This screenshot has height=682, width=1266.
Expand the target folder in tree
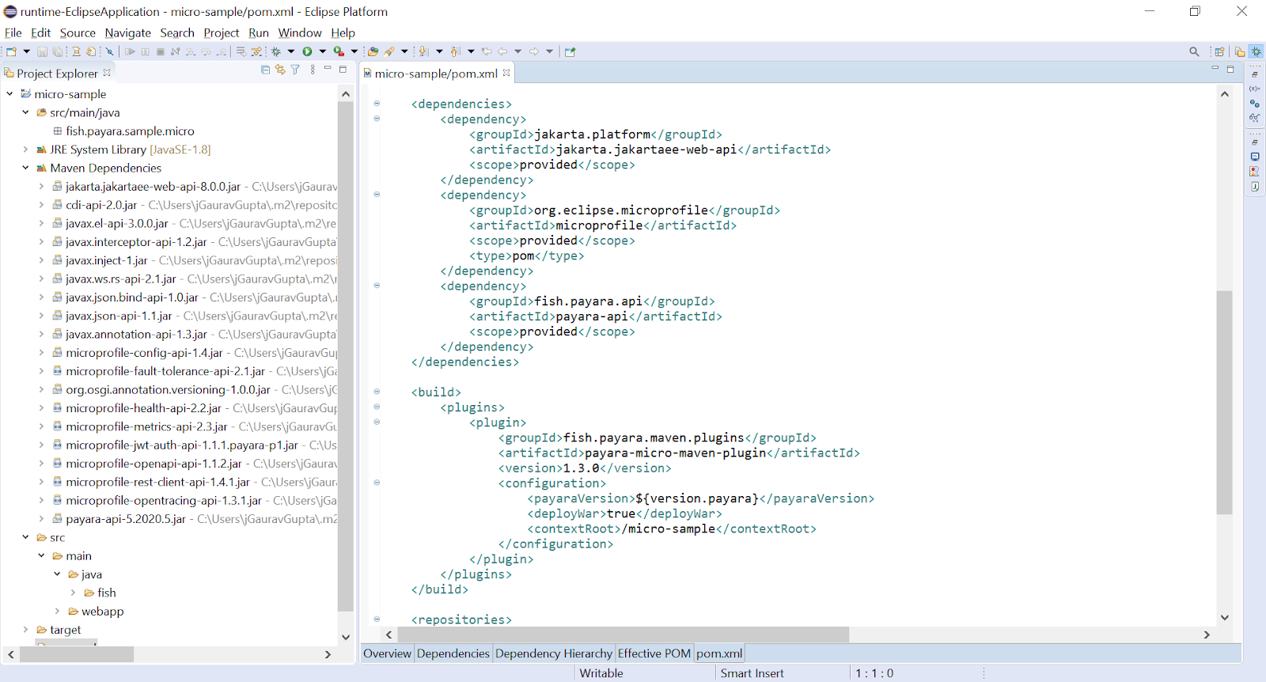tap(25, 630)
